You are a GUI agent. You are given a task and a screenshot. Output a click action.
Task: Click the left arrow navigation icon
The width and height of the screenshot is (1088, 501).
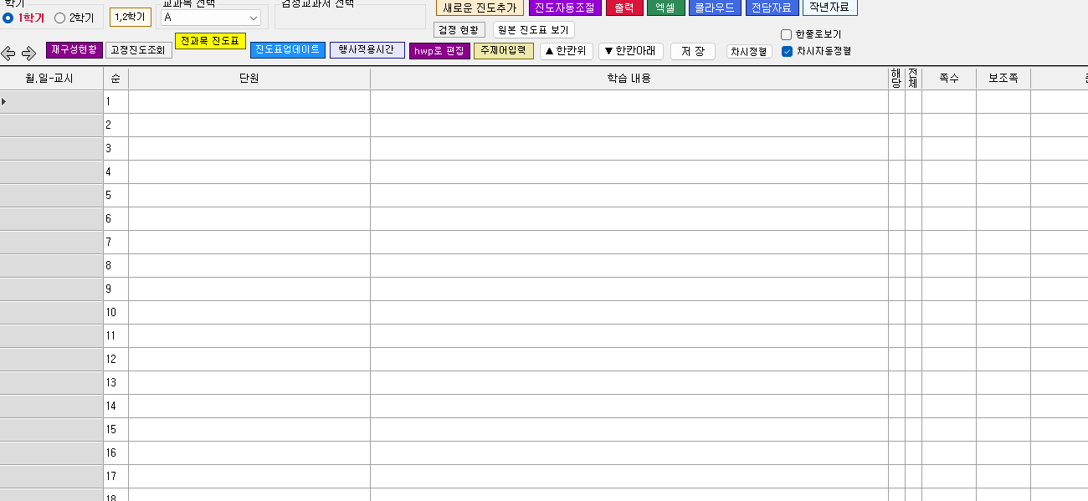[x=8, y=54]
